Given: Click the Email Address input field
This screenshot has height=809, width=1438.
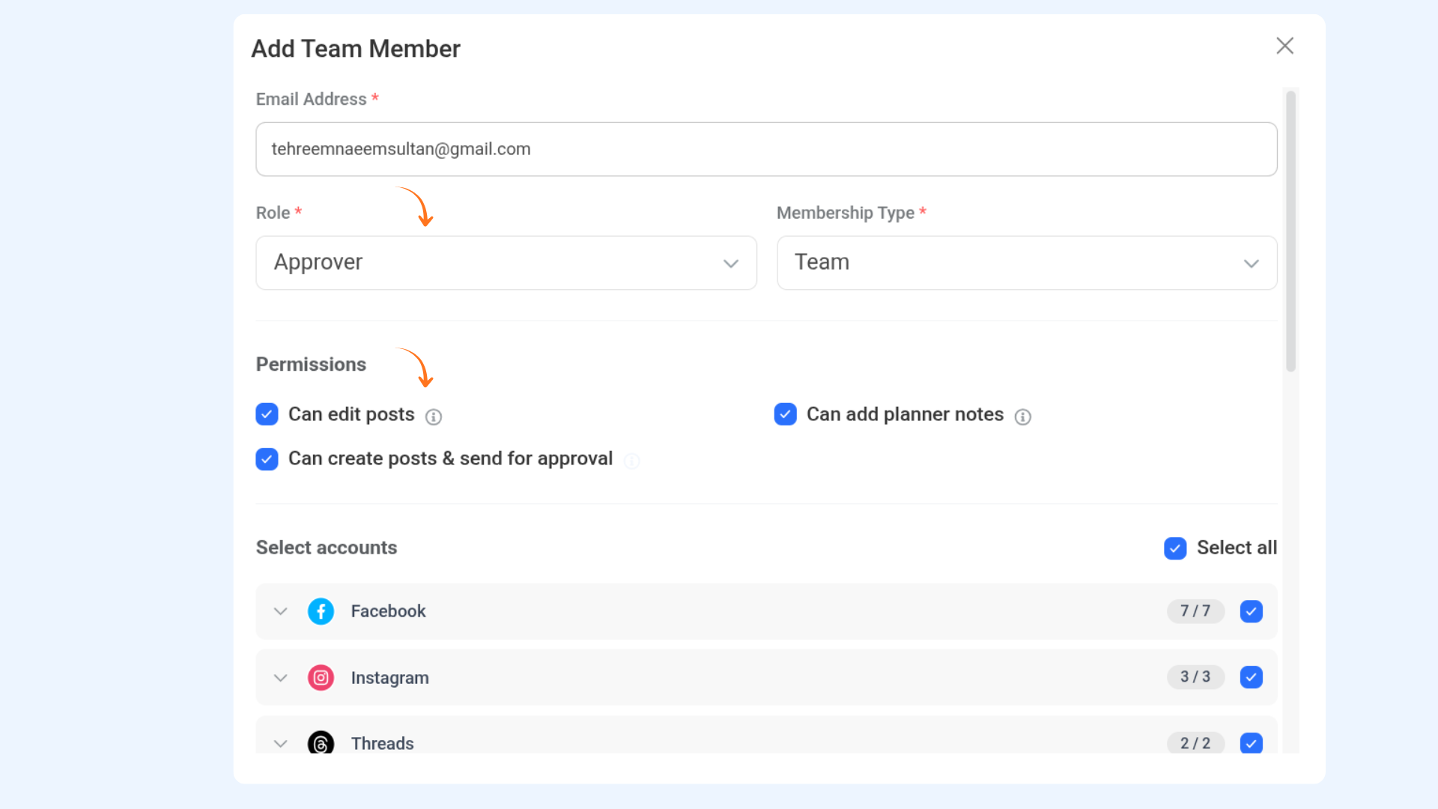Looking at the screenshot, I should pos(765,149).
